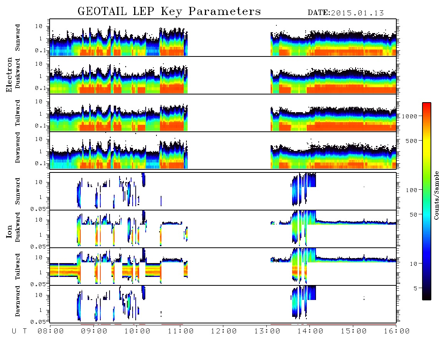This screenshot has height=338, width=439.
Task: Open the Electron Duskward spectrogram panel
Action: pos(223,75)
